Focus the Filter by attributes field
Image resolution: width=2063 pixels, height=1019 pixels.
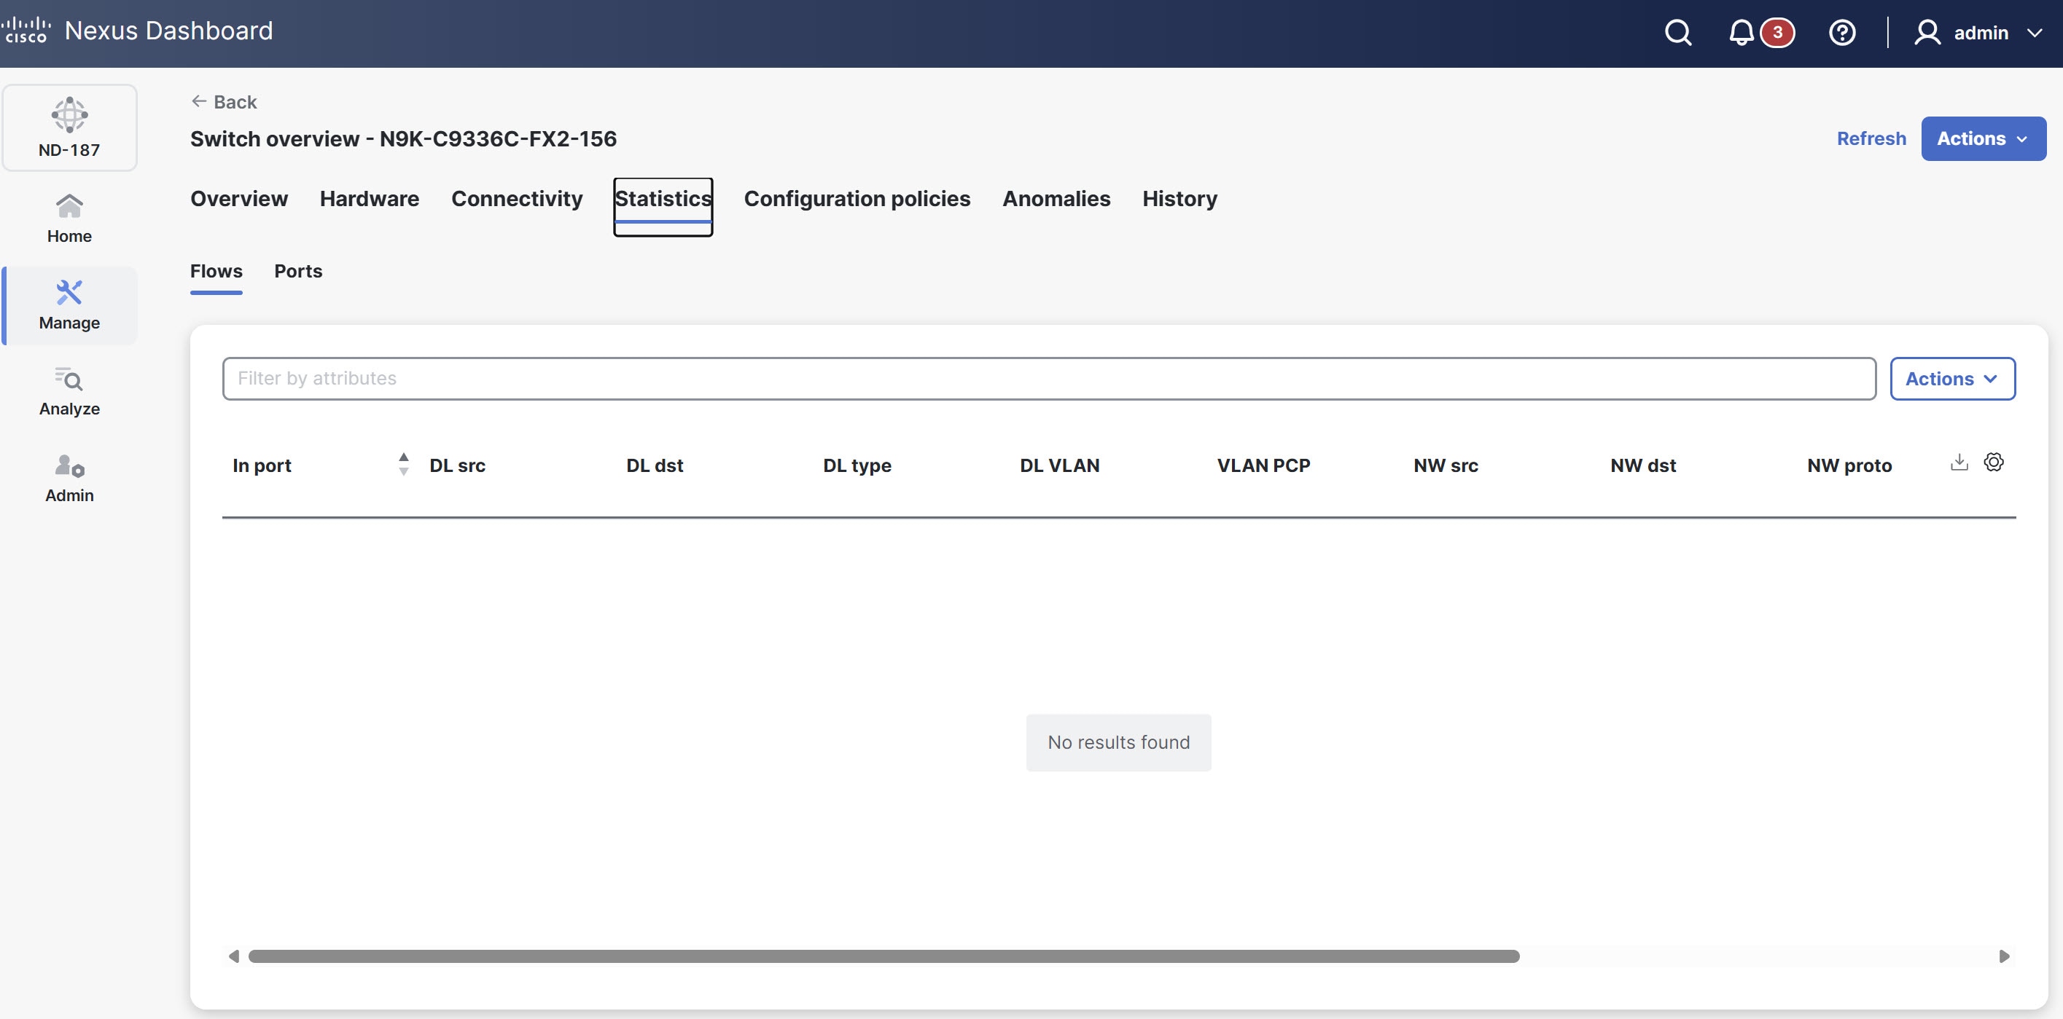click(x=1048, y=379)
